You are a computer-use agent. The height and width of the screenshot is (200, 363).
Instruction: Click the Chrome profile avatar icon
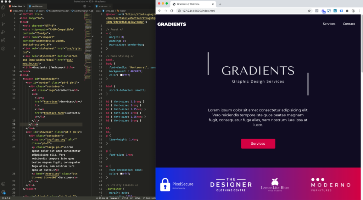(x=353, y=11)
